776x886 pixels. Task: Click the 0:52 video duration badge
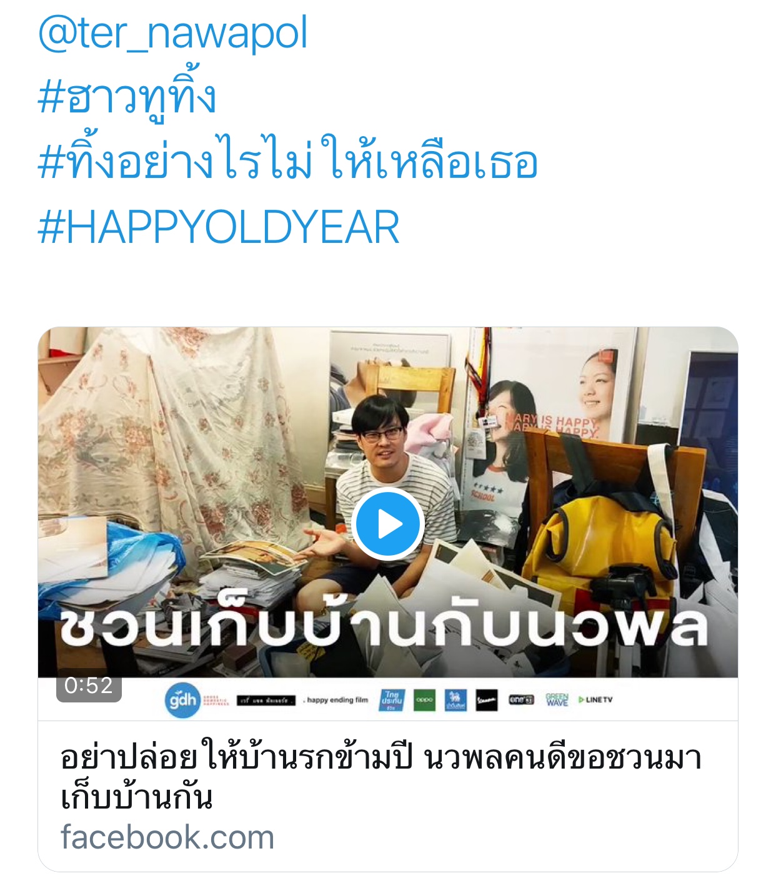(89, 686)
